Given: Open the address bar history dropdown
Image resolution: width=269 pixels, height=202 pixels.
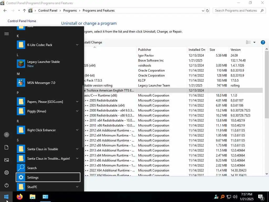Looking at the screenshot, I should coord(203,11).
